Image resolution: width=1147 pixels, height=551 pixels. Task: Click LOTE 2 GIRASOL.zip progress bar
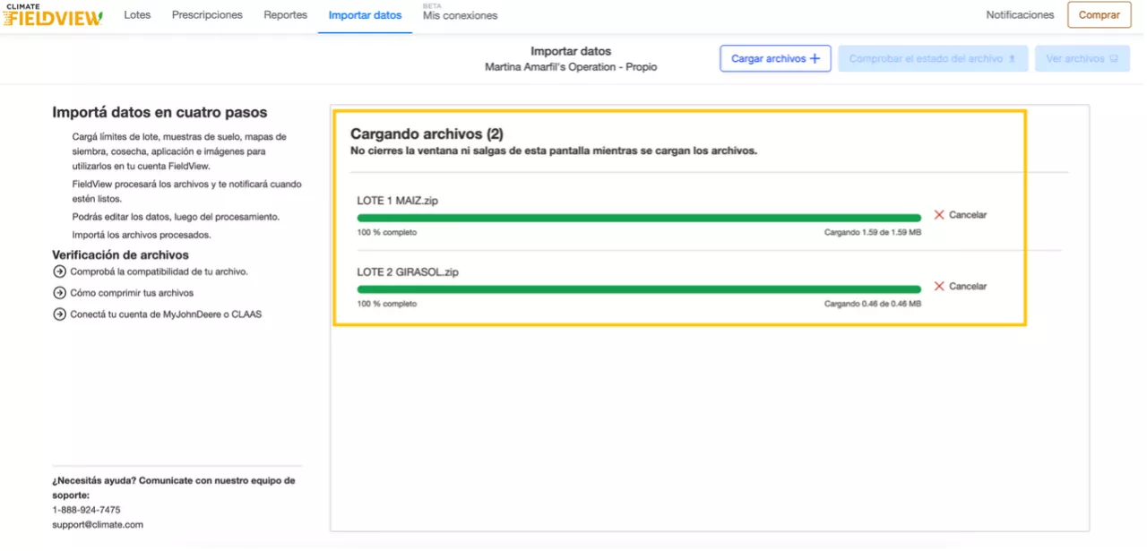638,289
